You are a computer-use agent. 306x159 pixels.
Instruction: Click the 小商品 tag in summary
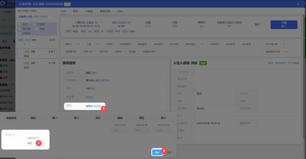point(110,31)
